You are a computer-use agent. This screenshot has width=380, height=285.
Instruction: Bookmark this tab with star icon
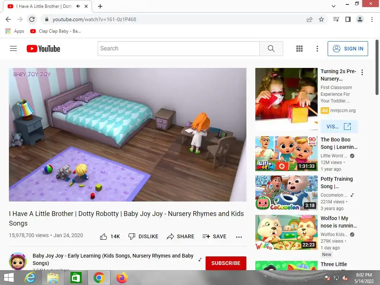[321, 19]
